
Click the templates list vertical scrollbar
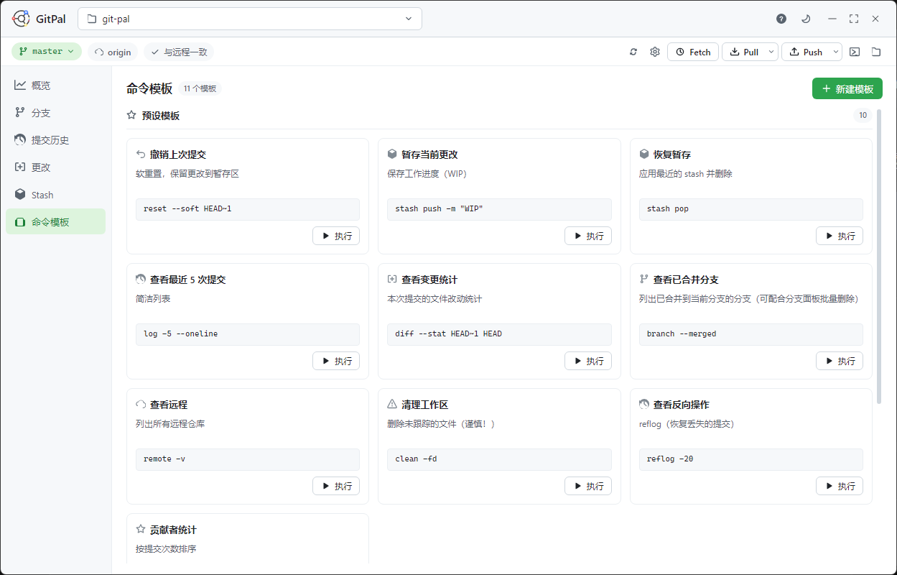click(x=879, y=255)
